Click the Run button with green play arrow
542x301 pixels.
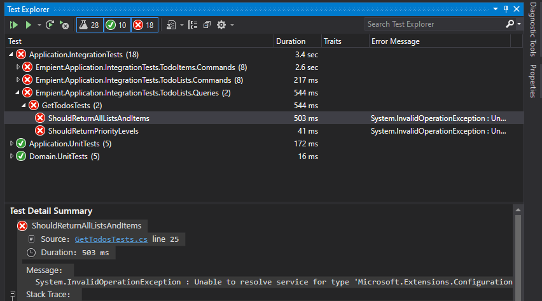[29, 25]
